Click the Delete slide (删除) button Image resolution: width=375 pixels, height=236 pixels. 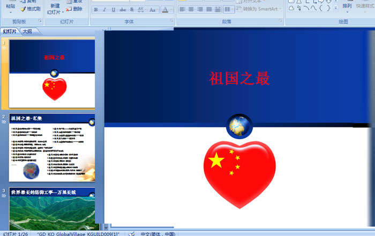tap(74, 9)
